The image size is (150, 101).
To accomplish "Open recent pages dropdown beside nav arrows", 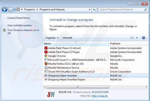I will coord(14,10).
